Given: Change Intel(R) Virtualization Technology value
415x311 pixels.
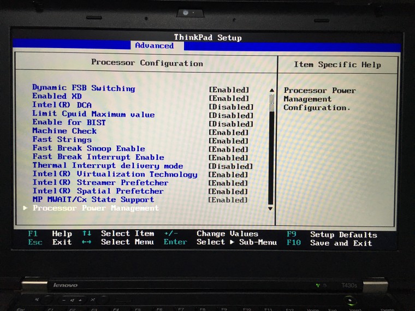Looking at the screenshot, I should click(228, 175).
